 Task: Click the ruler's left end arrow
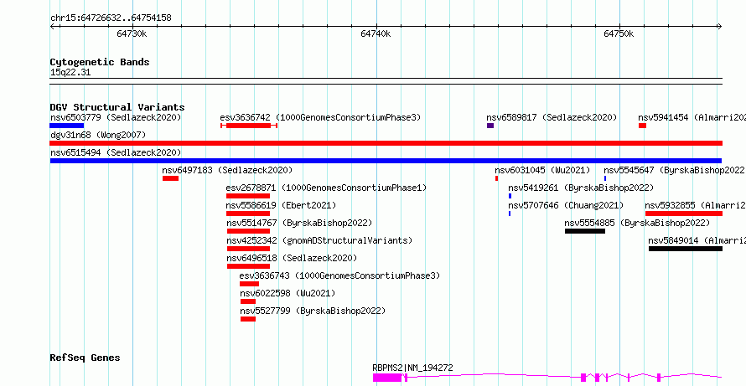coord(52,27)
